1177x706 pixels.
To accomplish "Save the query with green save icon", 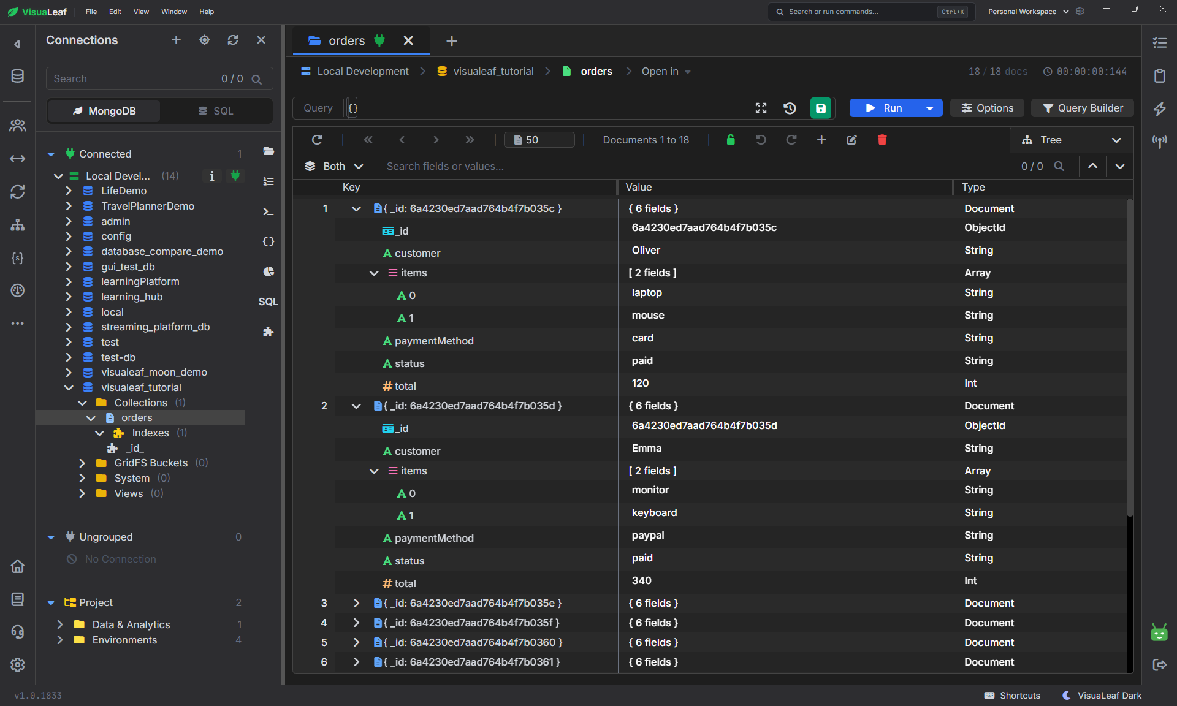I will (820, 108).
